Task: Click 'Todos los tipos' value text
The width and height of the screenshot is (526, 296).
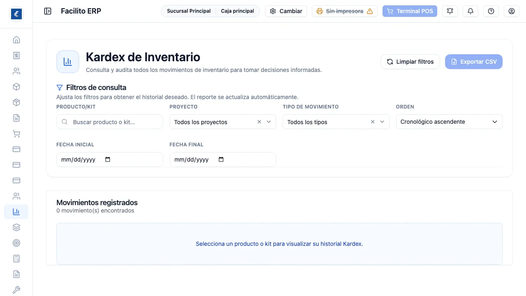Action: point(307,122)
